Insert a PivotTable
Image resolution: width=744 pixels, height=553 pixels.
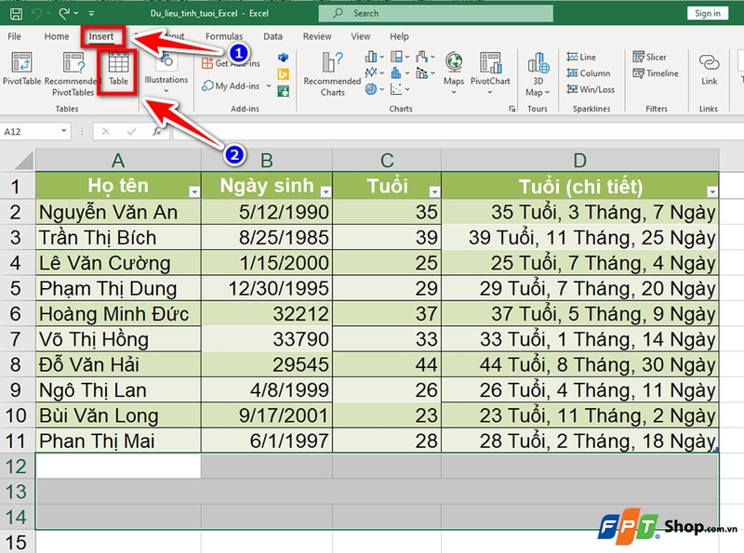click(x=20, y=72)
